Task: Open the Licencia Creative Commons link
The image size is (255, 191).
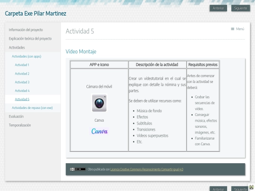Action: point(147,169)
